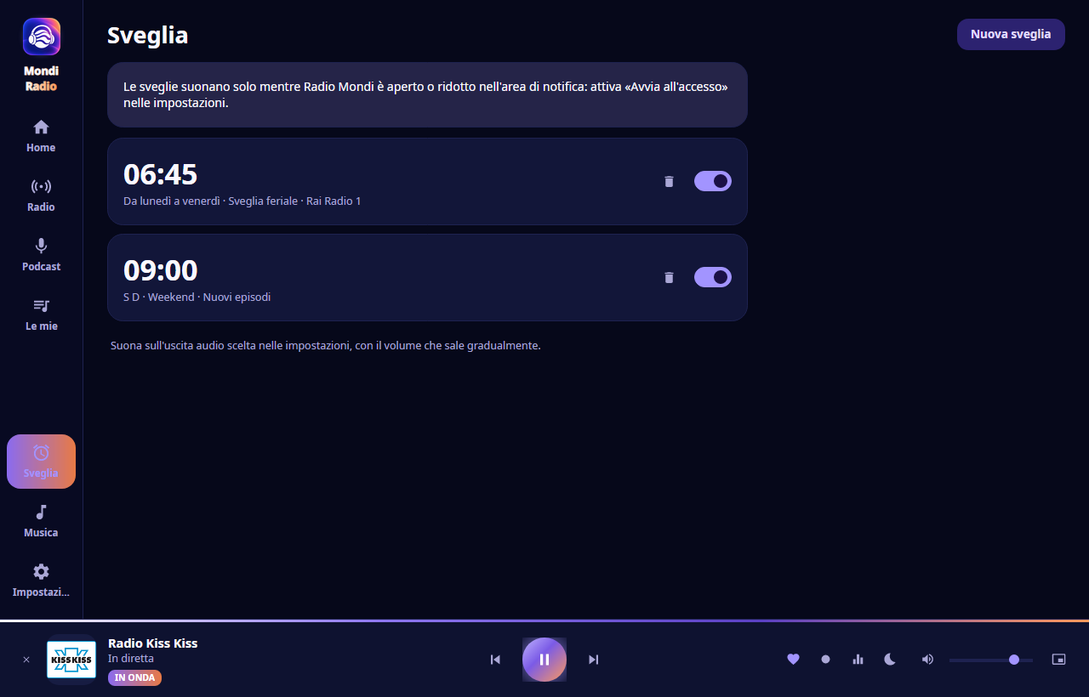1089x697 pixels.
Task: Close the player bar with X
Action: point(26,660)
